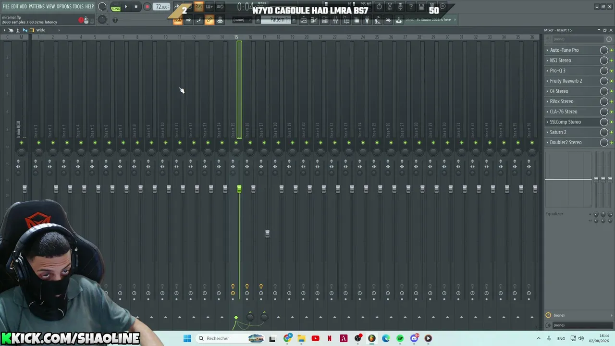Viewport: 615px width, 346px height.
Task: Click the transport Play button
Action: point(126,7)
